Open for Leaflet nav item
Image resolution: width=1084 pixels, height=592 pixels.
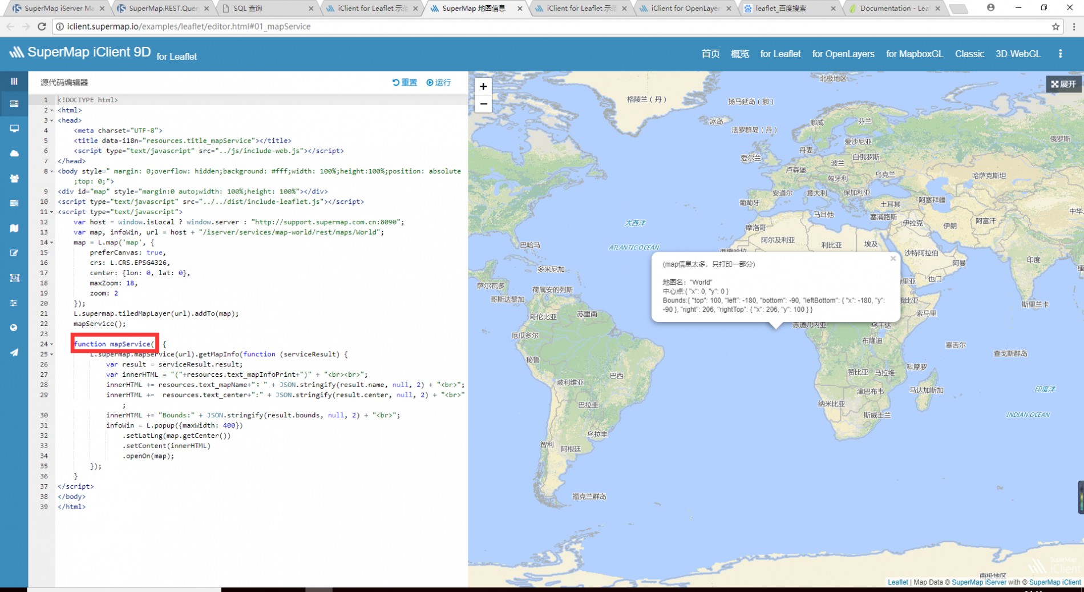click(780, 54)
